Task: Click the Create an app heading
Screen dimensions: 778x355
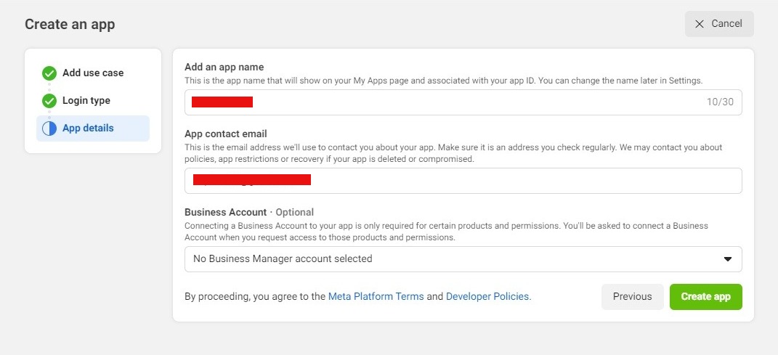Action: [x=70, y=24]
